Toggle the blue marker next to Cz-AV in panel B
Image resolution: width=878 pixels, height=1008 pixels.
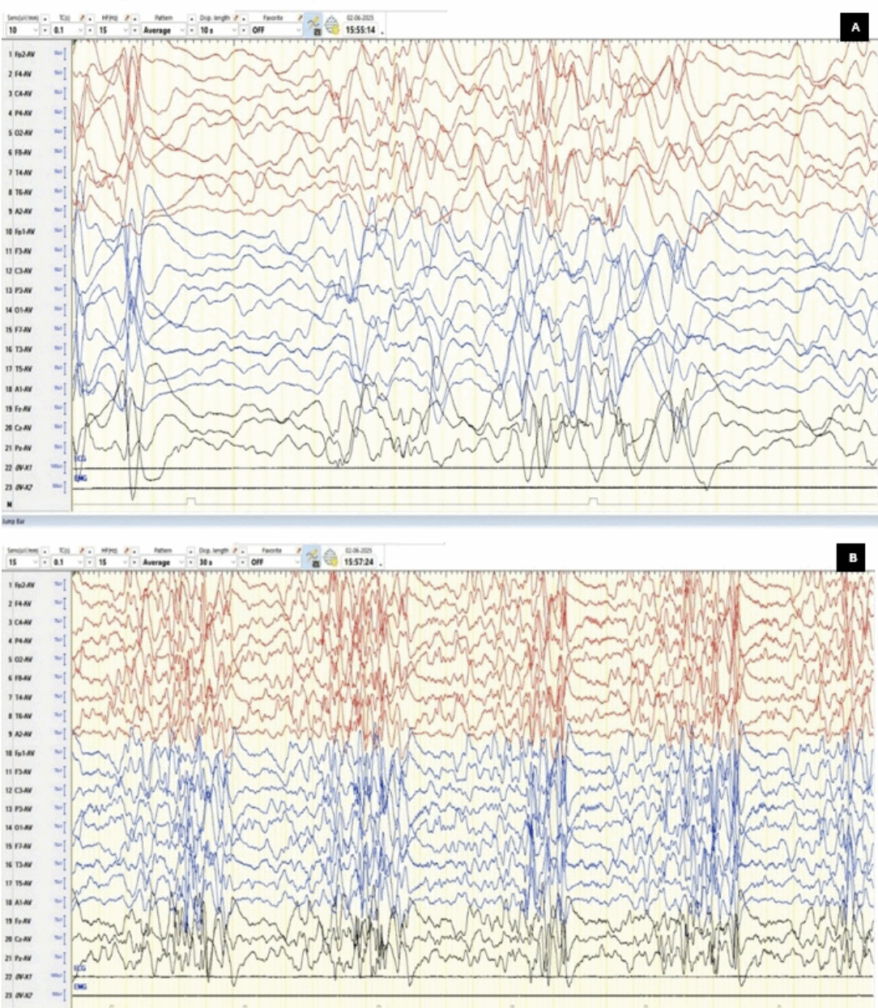(x=58, y=939)
